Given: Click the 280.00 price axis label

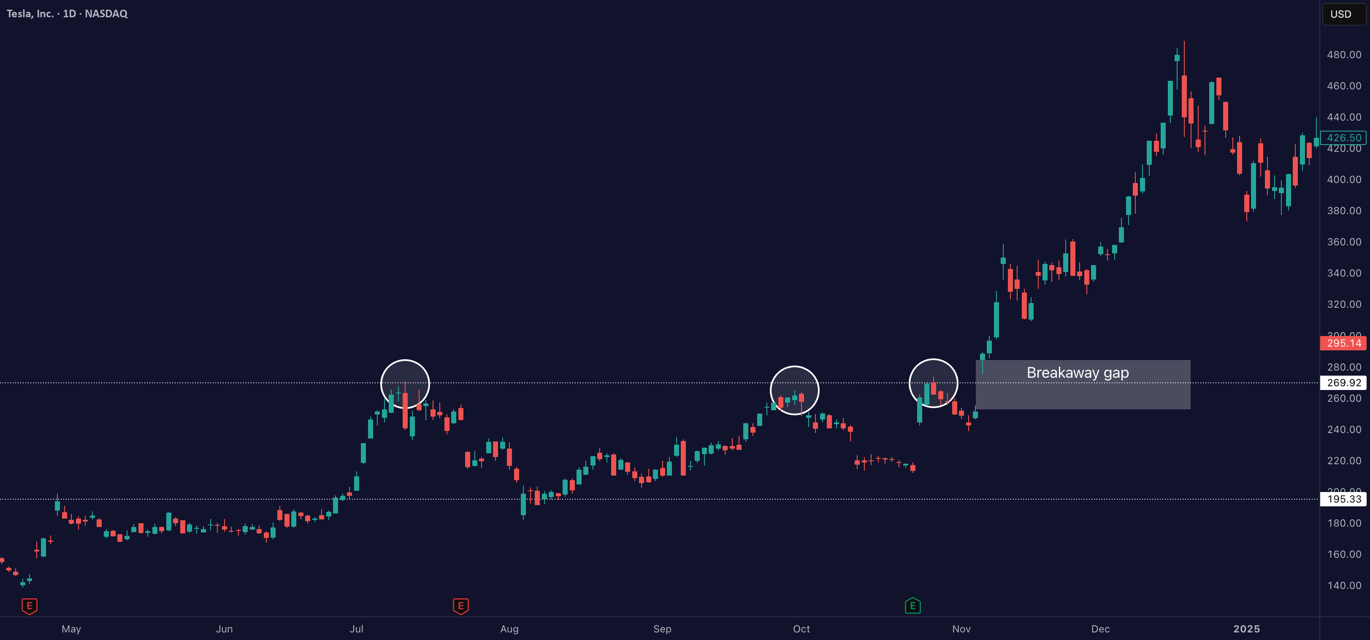Looking at the screenshot, I should (1344, 367).
